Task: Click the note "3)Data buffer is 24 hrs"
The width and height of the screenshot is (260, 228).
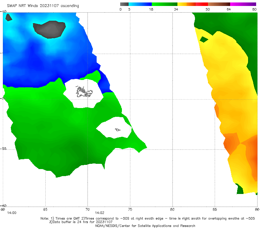Action: coord(81,222)
